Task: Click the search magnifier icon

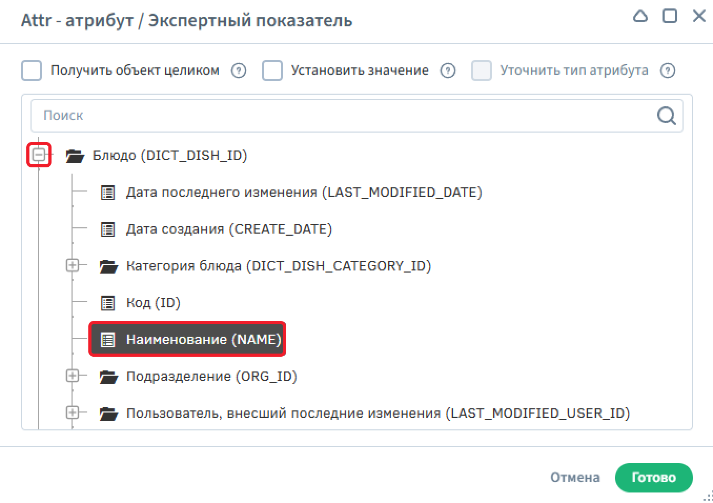Action: 666,115
